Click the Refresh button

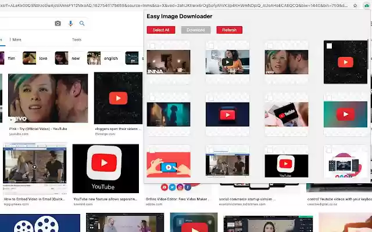[x=230, y=30]
